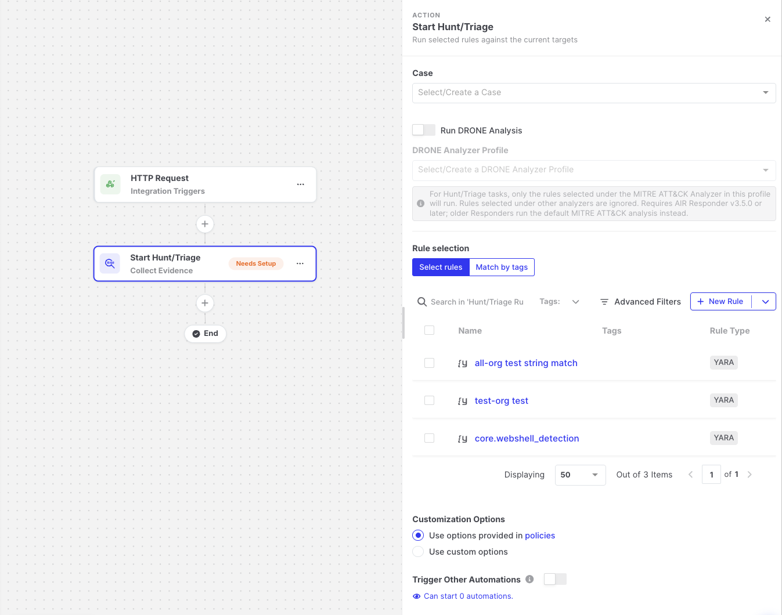Focus the Hunt/Triage rules search field

pos(477,302)
